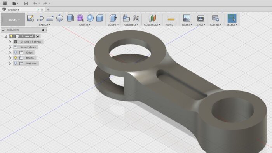Select Named Views in browser
The image size is (272, 153).
coord(28,47)
